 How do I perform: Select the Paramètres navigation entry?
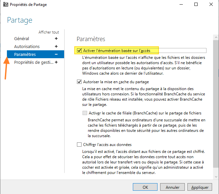(x=36, y=54)
